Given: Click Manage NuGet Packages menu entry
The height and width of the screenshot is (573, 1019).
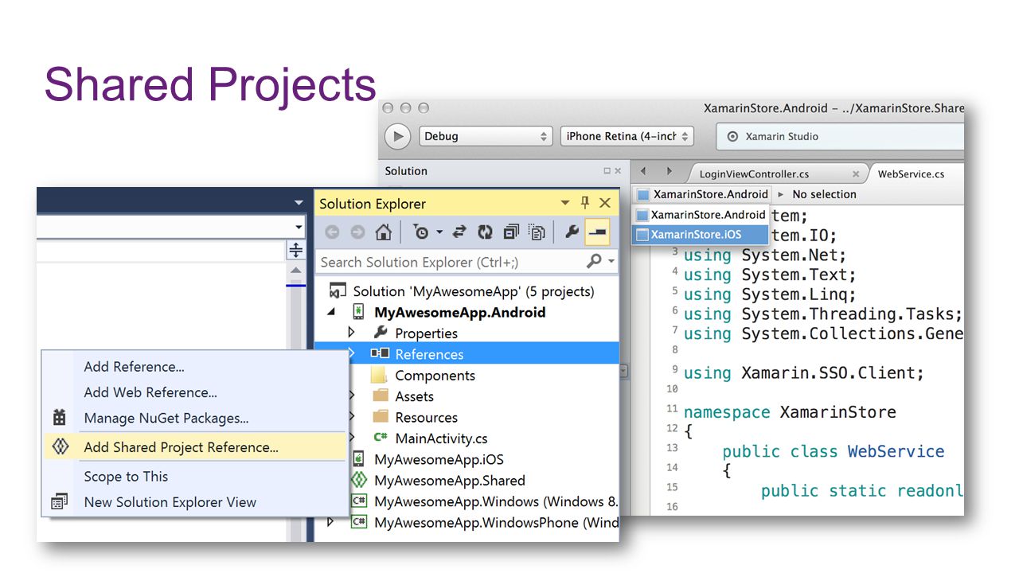Looking at the screenshot, I should tap(166, 418).
